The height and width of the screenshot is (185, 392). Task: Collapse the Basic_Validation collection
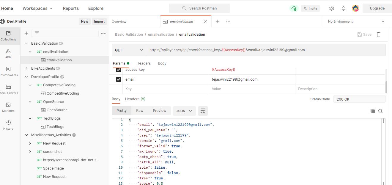click(26, 43)
